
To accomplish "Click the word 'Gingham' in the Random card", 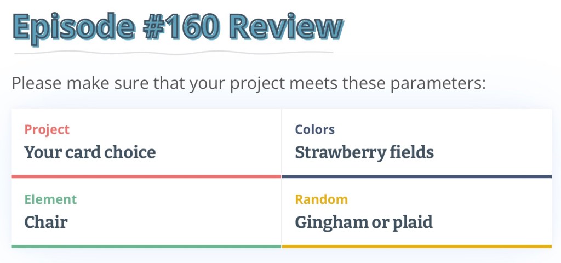I will point(330,222).
